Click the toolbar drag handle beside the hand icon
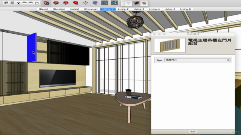The image size is (241, 135). click(x=122, y=3)
